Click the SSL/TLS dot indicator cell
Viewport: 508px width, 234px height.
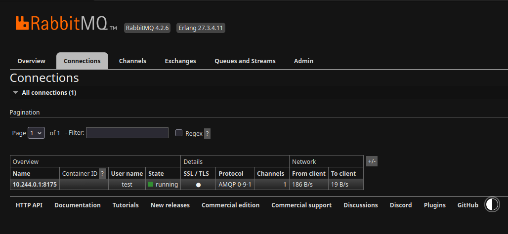click(x=198, y=184)
